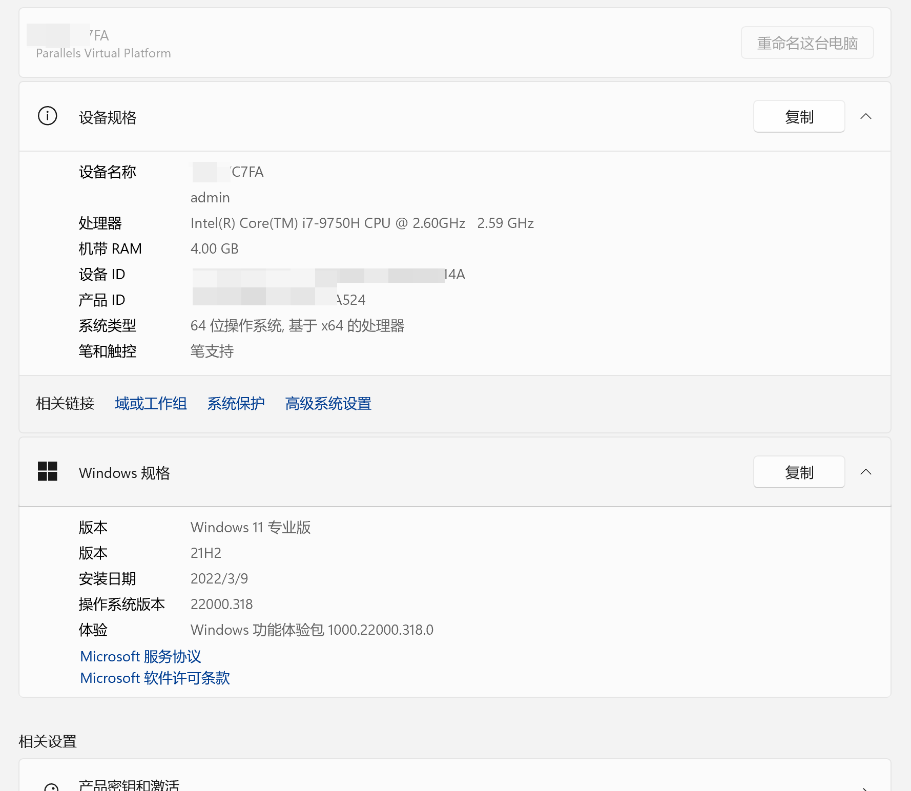Collapse the 设备规格 section chevron
Viewport: 911px width, 791px height.
(866, 116)
